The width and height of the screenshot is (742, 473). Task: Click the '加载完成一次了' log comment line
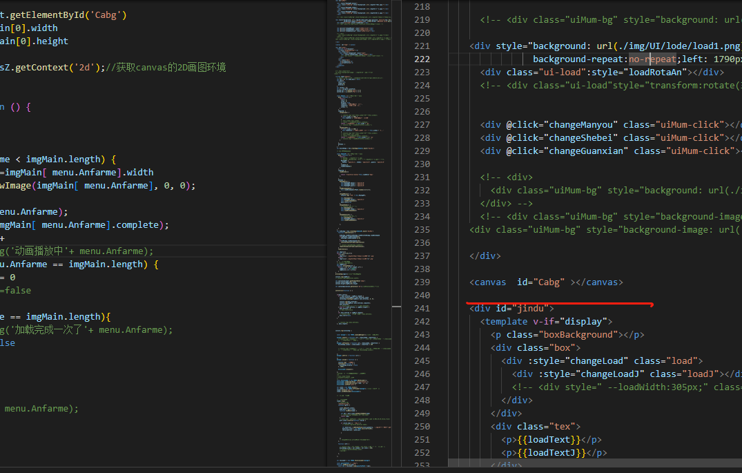[x=86, y=330]
